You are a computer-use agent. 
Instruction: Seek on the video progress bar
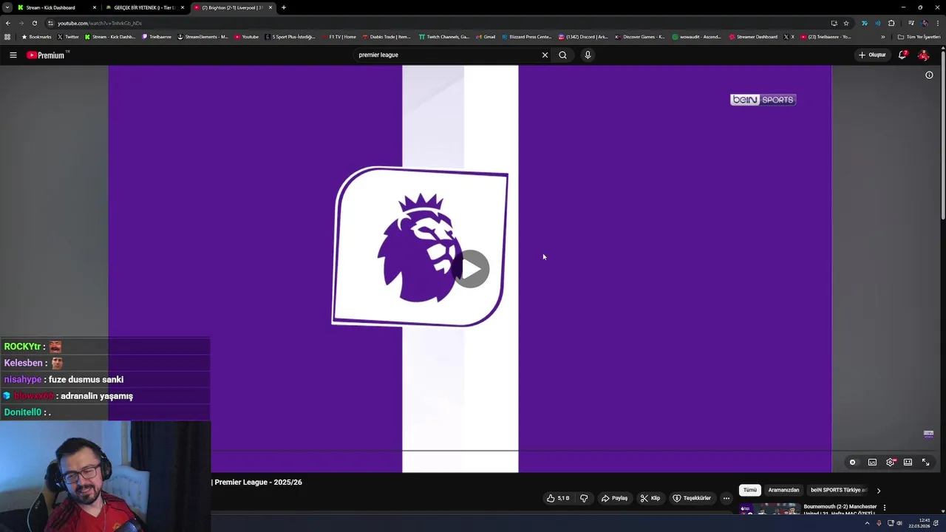521,450
